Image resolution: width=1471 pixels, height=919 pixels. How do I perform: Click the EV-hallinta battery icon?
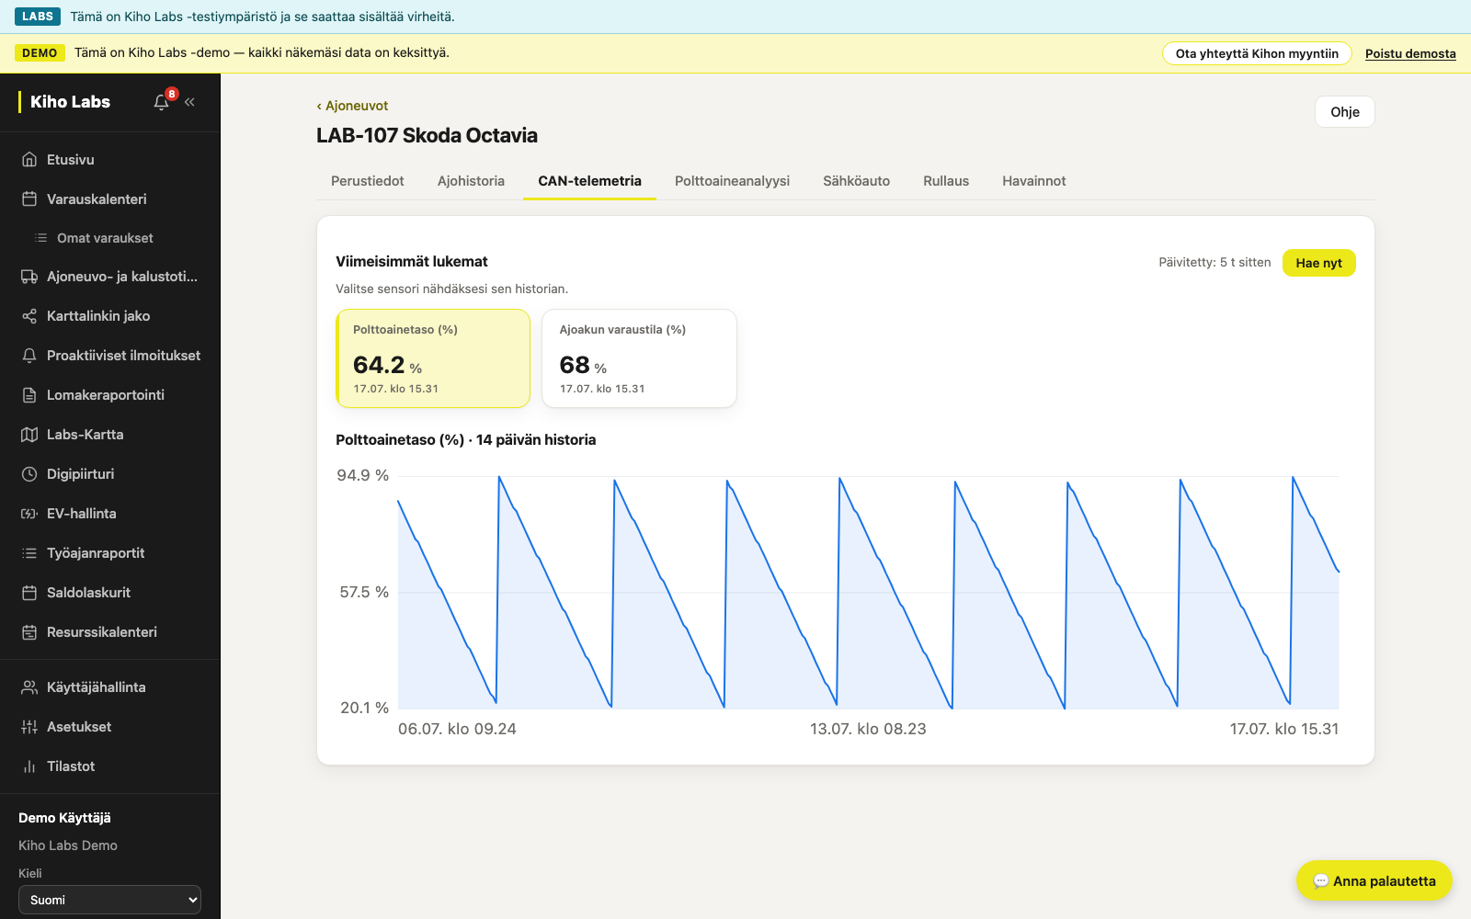(29, 514)
